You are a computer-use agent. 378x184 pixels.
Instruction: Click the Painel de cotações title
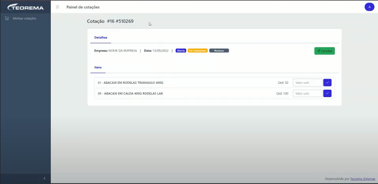coord(83,7)
